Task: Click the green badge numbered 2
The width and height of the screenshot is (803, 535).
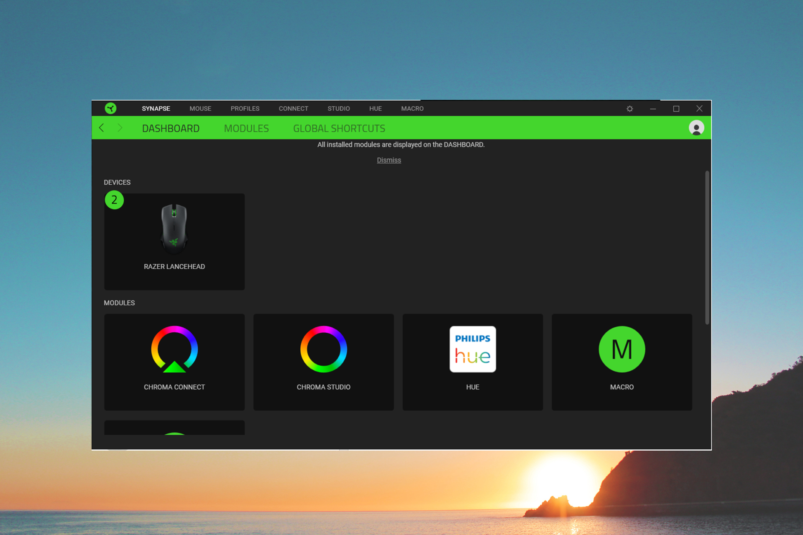Action: click(114, 200)
